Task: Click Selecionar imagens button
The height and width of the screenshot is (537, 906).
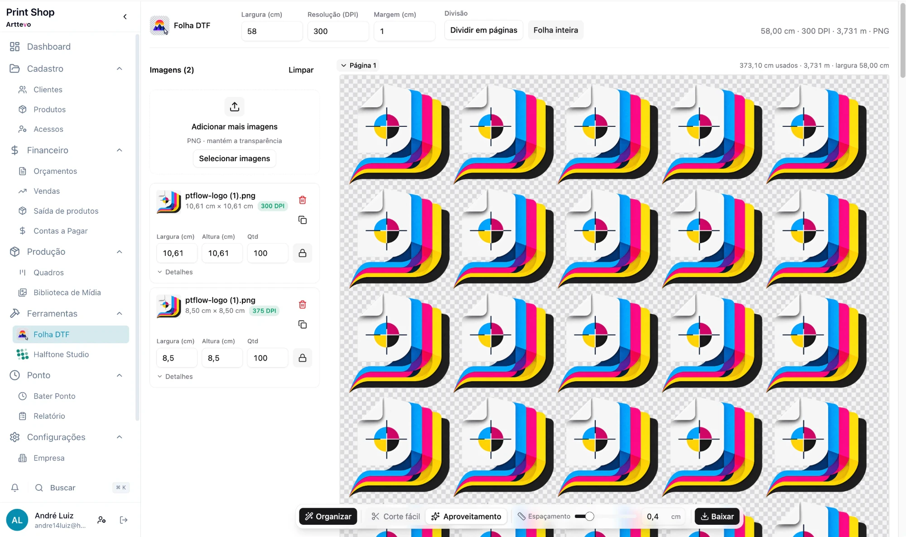Action: tap(234, 158)
